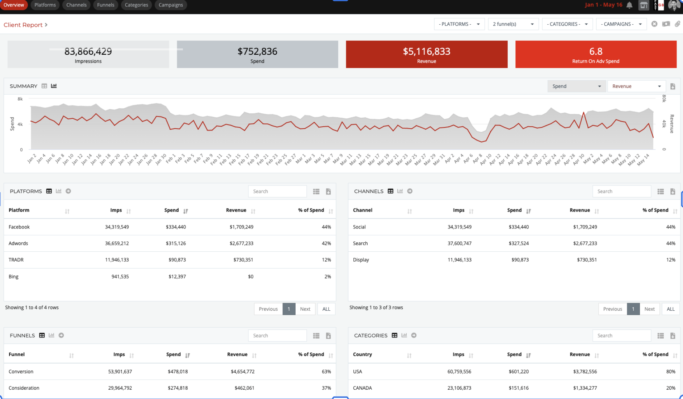This screenshot has height=399, width=683.
Task: Switch Summary to chart view icon
Action: (x=54, y=86)
